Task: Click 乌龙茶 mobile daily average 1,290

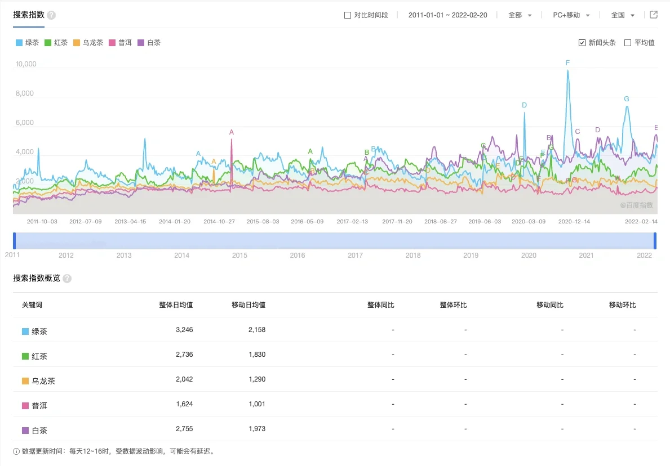Action: click(257, 379)
